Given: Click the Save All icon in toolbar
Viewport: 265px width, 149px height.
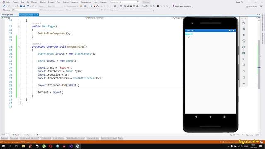Looking at the screenshot, I should pos(24,7).
